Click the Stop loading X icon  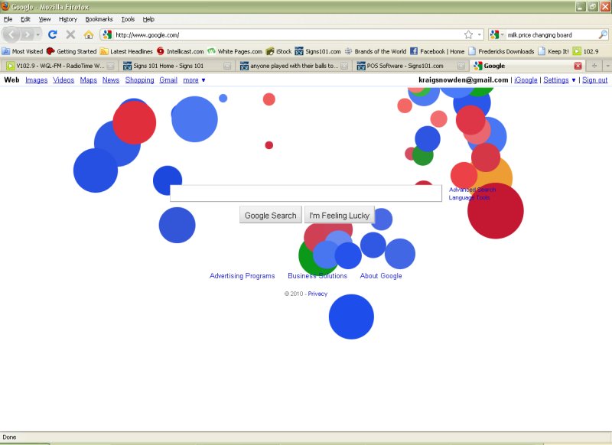[70, 34]
